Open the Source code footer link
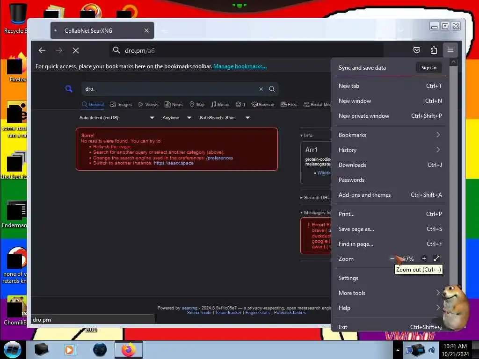 [199, 313]
